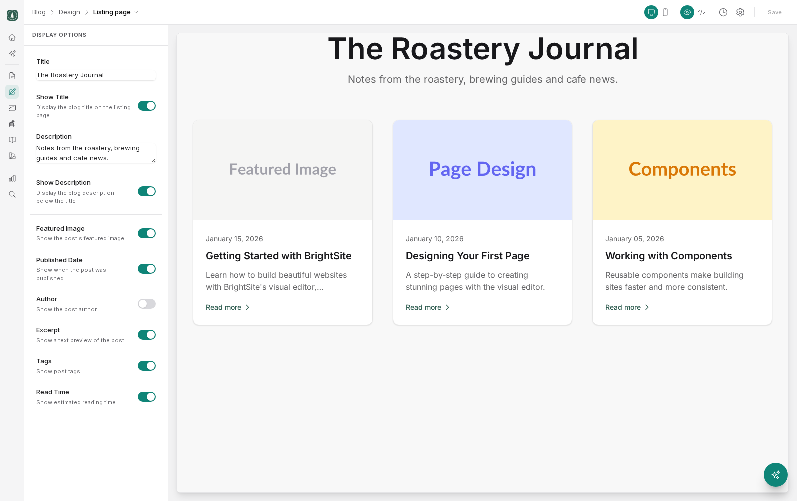Open the analytics bar chart icon
The image size is (802, 501).
(12, 178)
